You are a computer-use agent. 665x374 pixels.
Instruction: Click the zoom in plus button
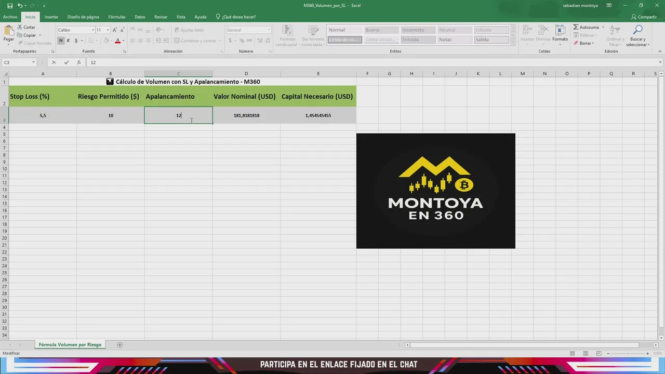coord(647,353)
